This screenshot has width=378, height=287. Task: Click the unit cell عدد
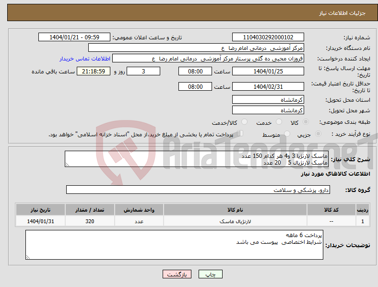tap(139, 221)
